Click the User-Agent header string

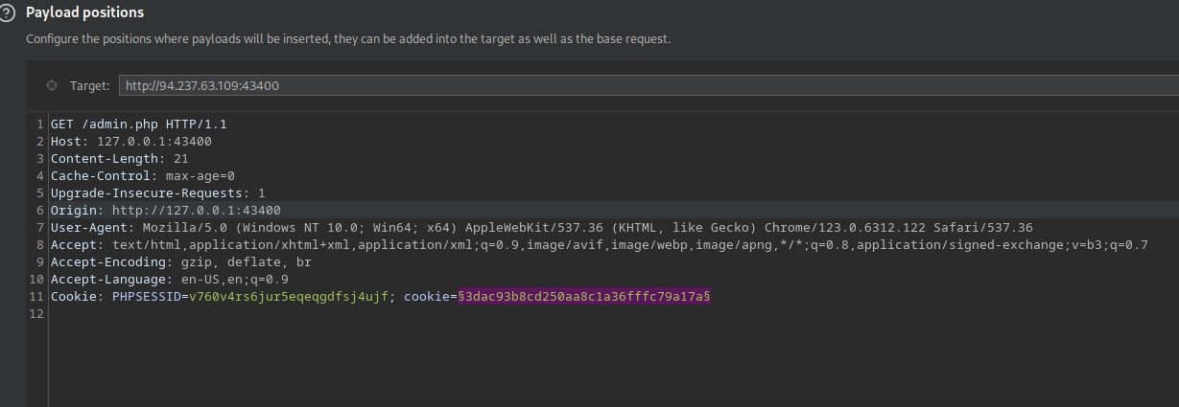pyautogui.click(x=587, y=228)
